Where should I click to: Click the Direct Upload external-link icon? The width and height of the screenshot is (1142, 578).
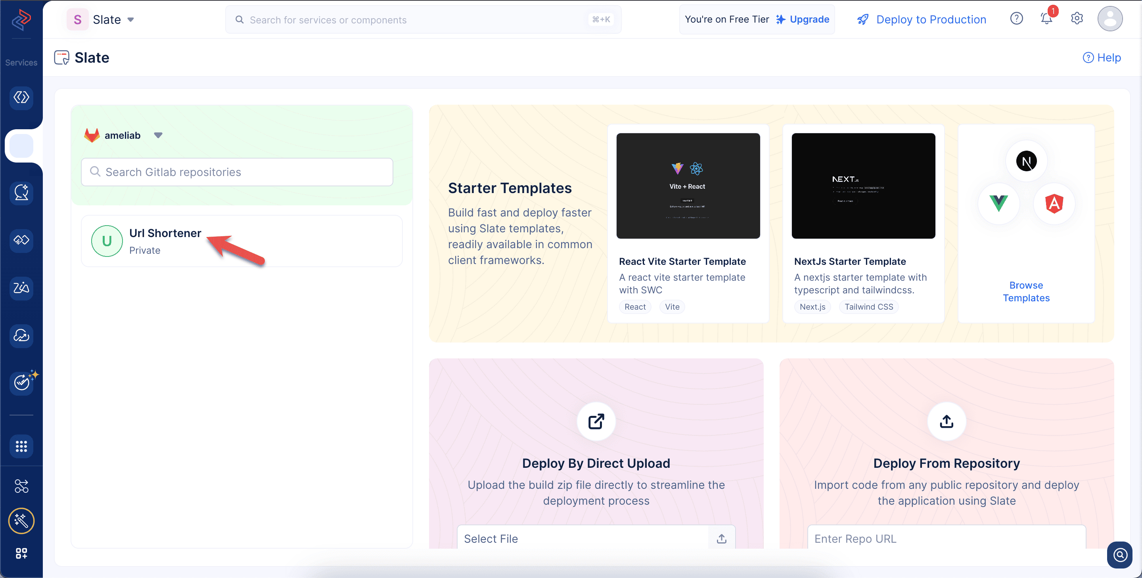point(596,421)
